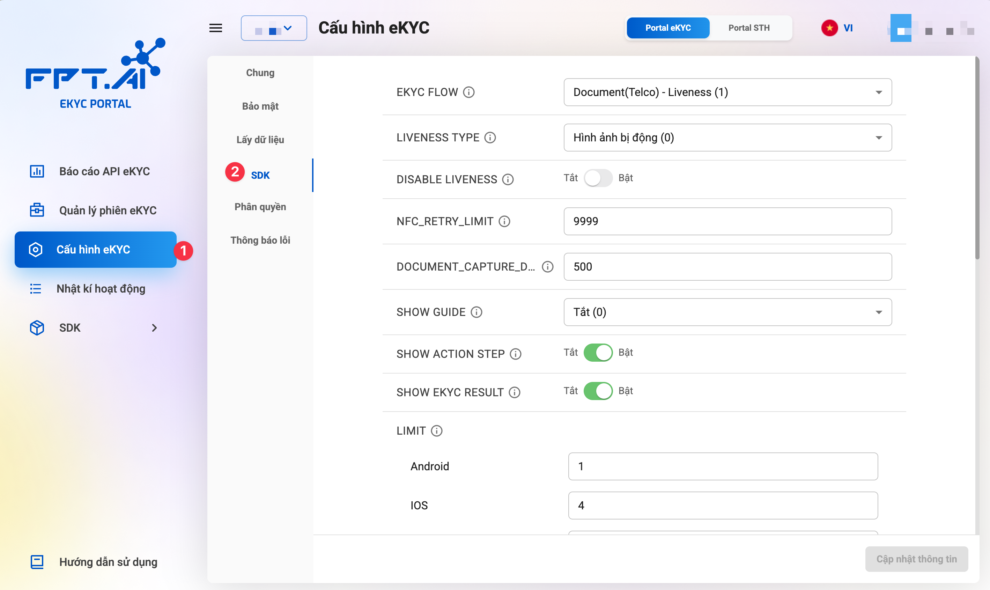Click the info icon next to NFC_RETRY_LIMIT

click(504, 221)
